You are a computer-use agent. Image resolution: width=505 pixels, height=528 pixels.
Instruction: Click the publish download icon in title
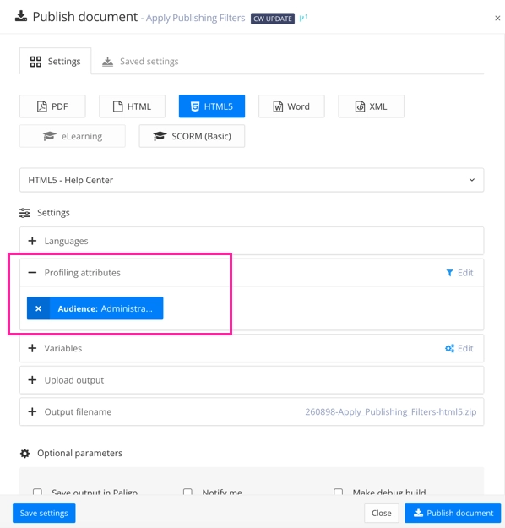(21, 16)
